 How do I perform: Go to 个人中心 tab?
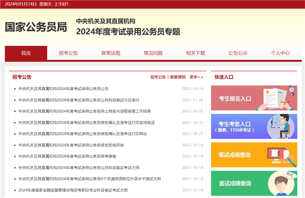coord(280,53)
